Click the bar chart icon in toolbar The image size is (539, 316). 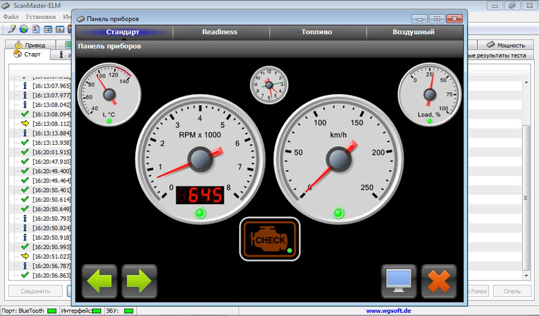click(60, 29)
